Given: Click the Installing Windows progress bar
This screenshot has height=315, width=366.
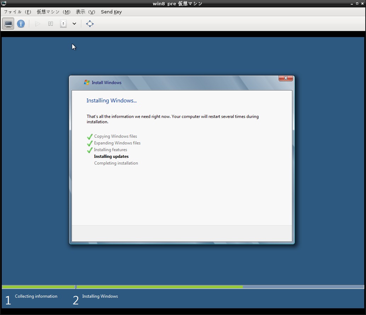Looking at the screenshot, I should tap(220, 287).
